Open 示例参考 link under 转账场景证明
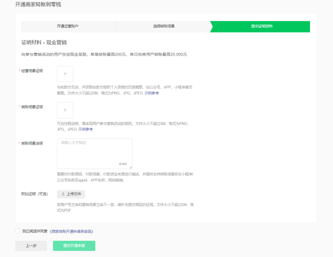333x257 pixels. pyautogui.click(x=85, y=129)
